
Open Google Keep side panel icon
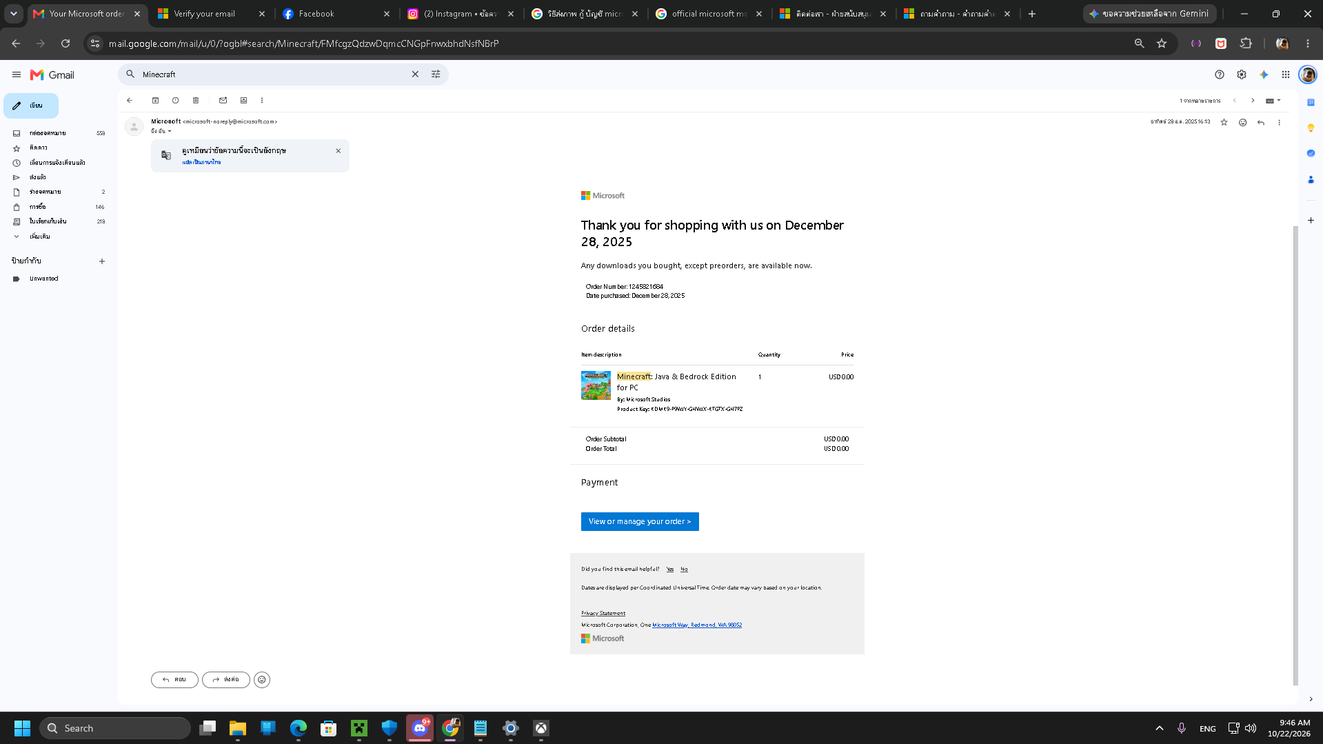(x=1311, y=128)
